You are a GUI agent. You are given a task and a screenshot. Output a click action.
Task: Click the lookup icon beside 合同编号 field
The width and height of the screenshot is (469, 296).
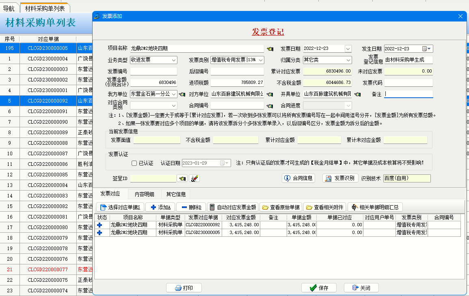click(x=270, y=106)
